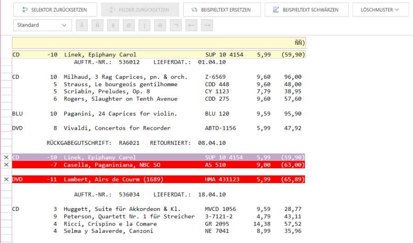Click the Θ pattern symbol button

click(160, 25)
